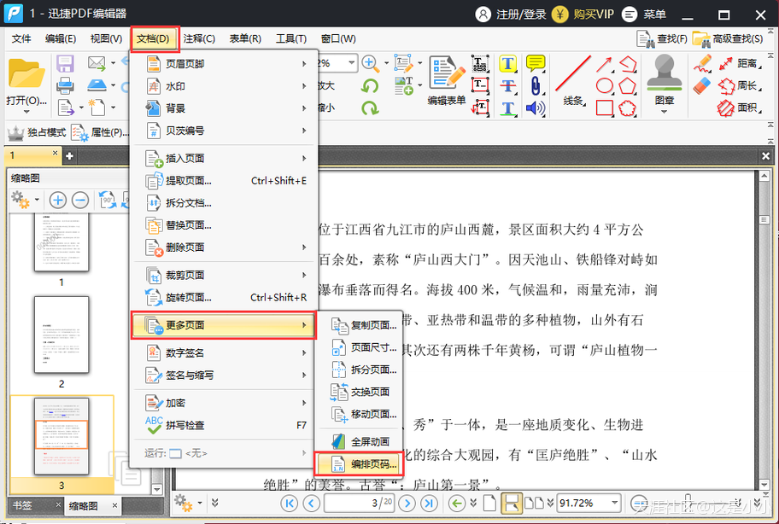Expand the 裁剪页面 submenu
Viewport: 779px width, 524px height.
(x=224, y=275)
